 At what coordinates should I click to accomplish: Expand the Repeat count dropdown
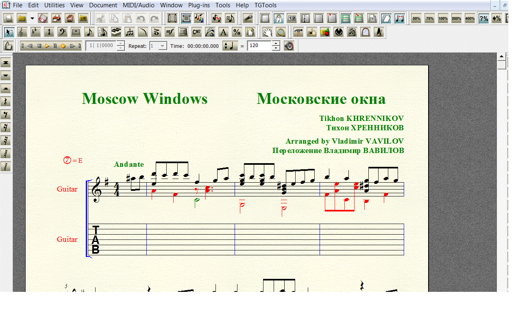tap(163, 46)
